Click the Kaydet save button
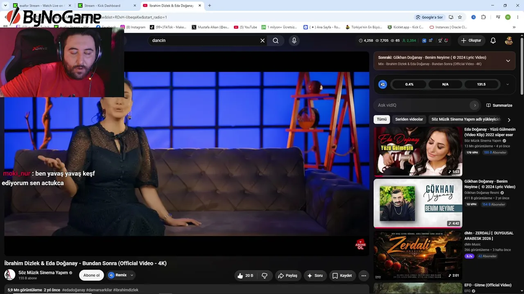524x294 pixels. click(x=342, y=276)
